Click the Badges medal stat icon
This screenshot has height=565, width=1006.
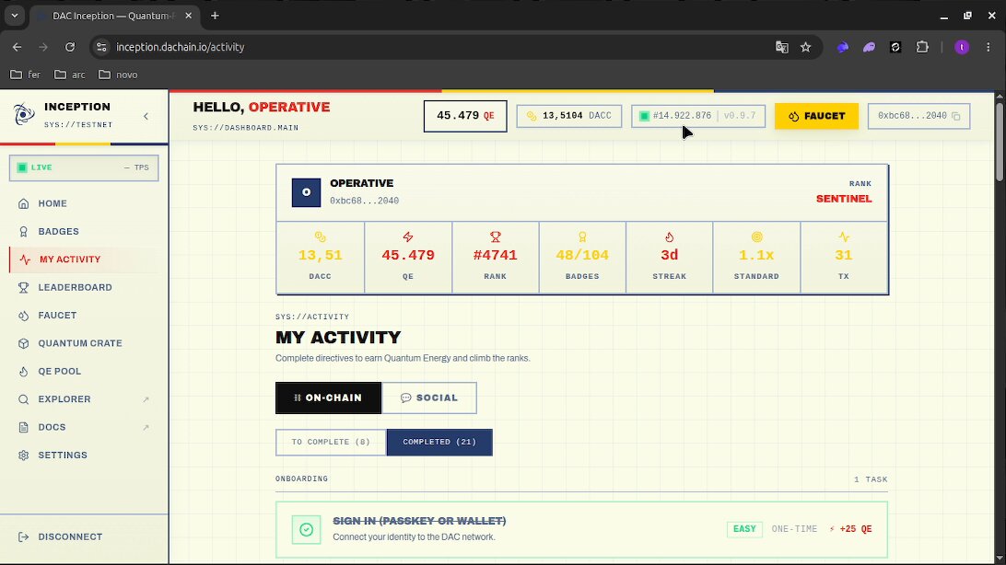(582, 237)
